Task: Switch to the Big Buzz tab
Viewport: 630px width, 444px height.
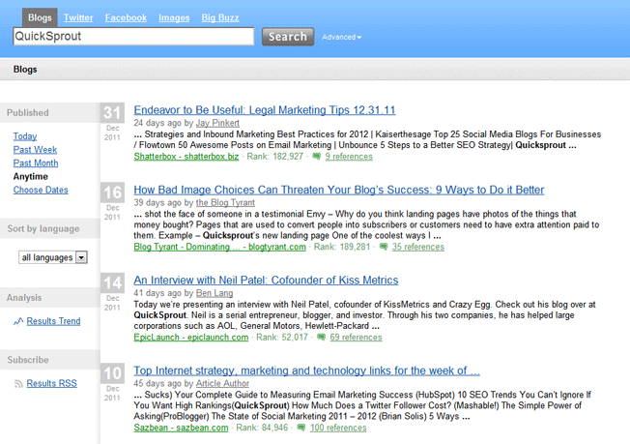Action: pyautogui.click(x=220, y=17)
